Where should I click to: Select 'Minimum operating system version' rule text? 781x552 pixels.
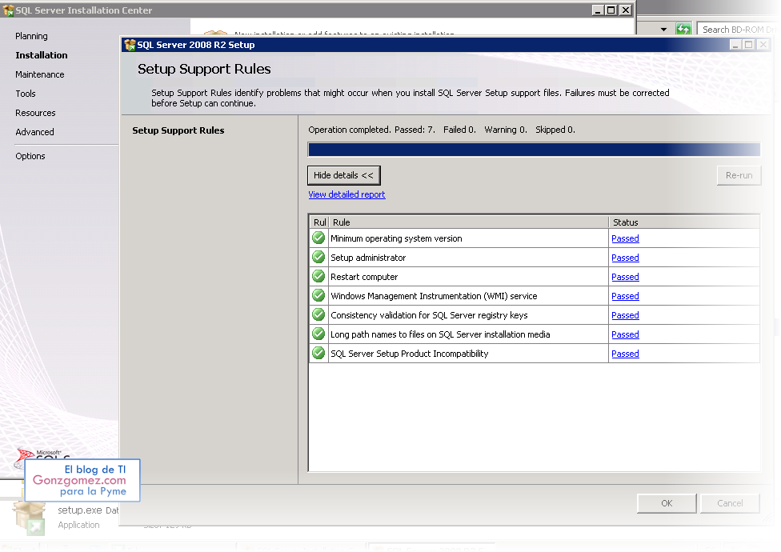[x=396, y=238]
